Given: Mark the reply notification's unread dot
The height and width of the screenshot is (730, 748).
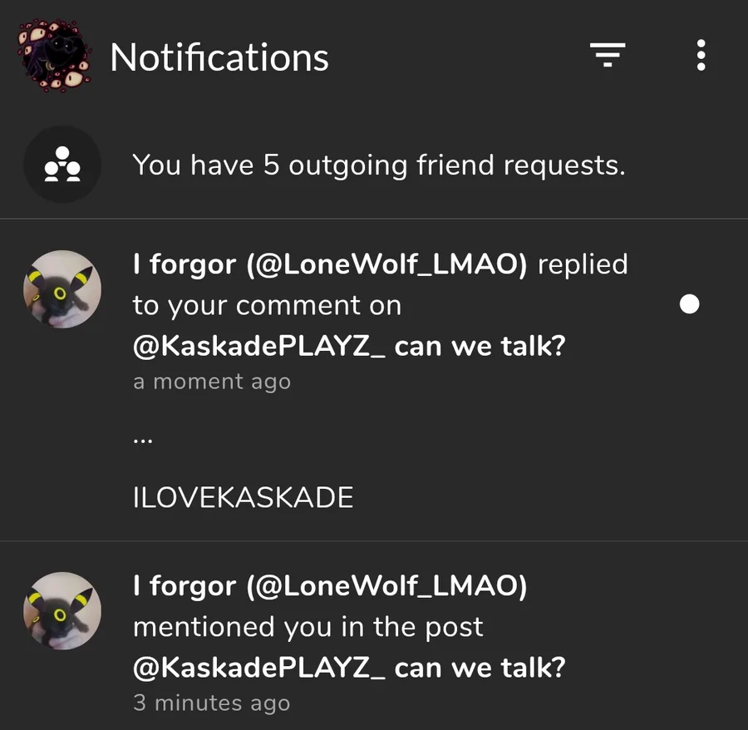Looking at the screenshot, I should tap(689, 304).
